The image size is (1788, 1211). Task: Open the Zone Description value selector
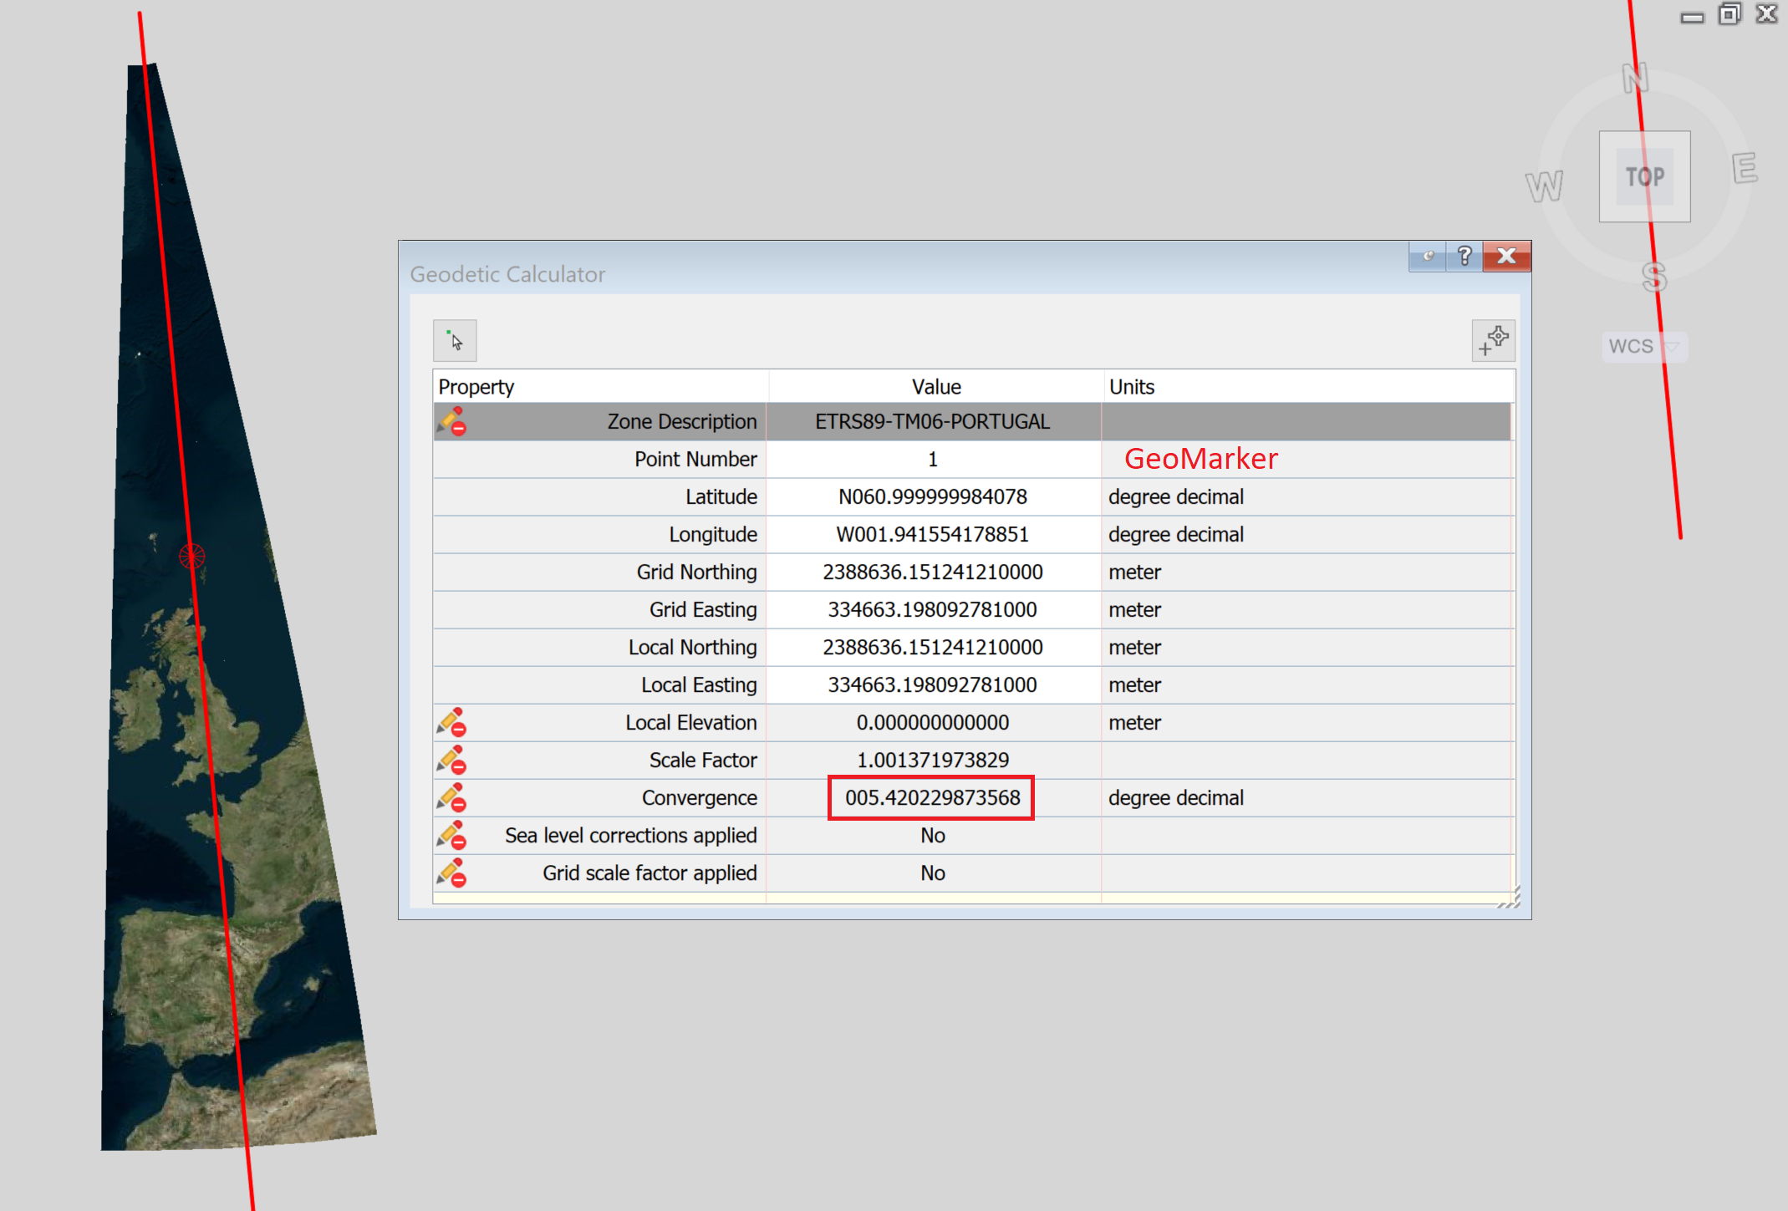pos(932,421)
